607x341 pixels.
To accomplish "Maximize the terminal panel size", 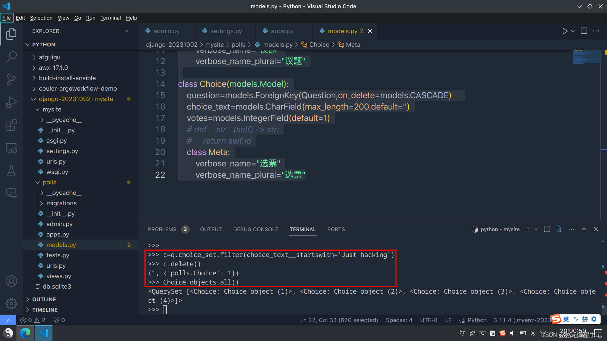I will (584, 229).
